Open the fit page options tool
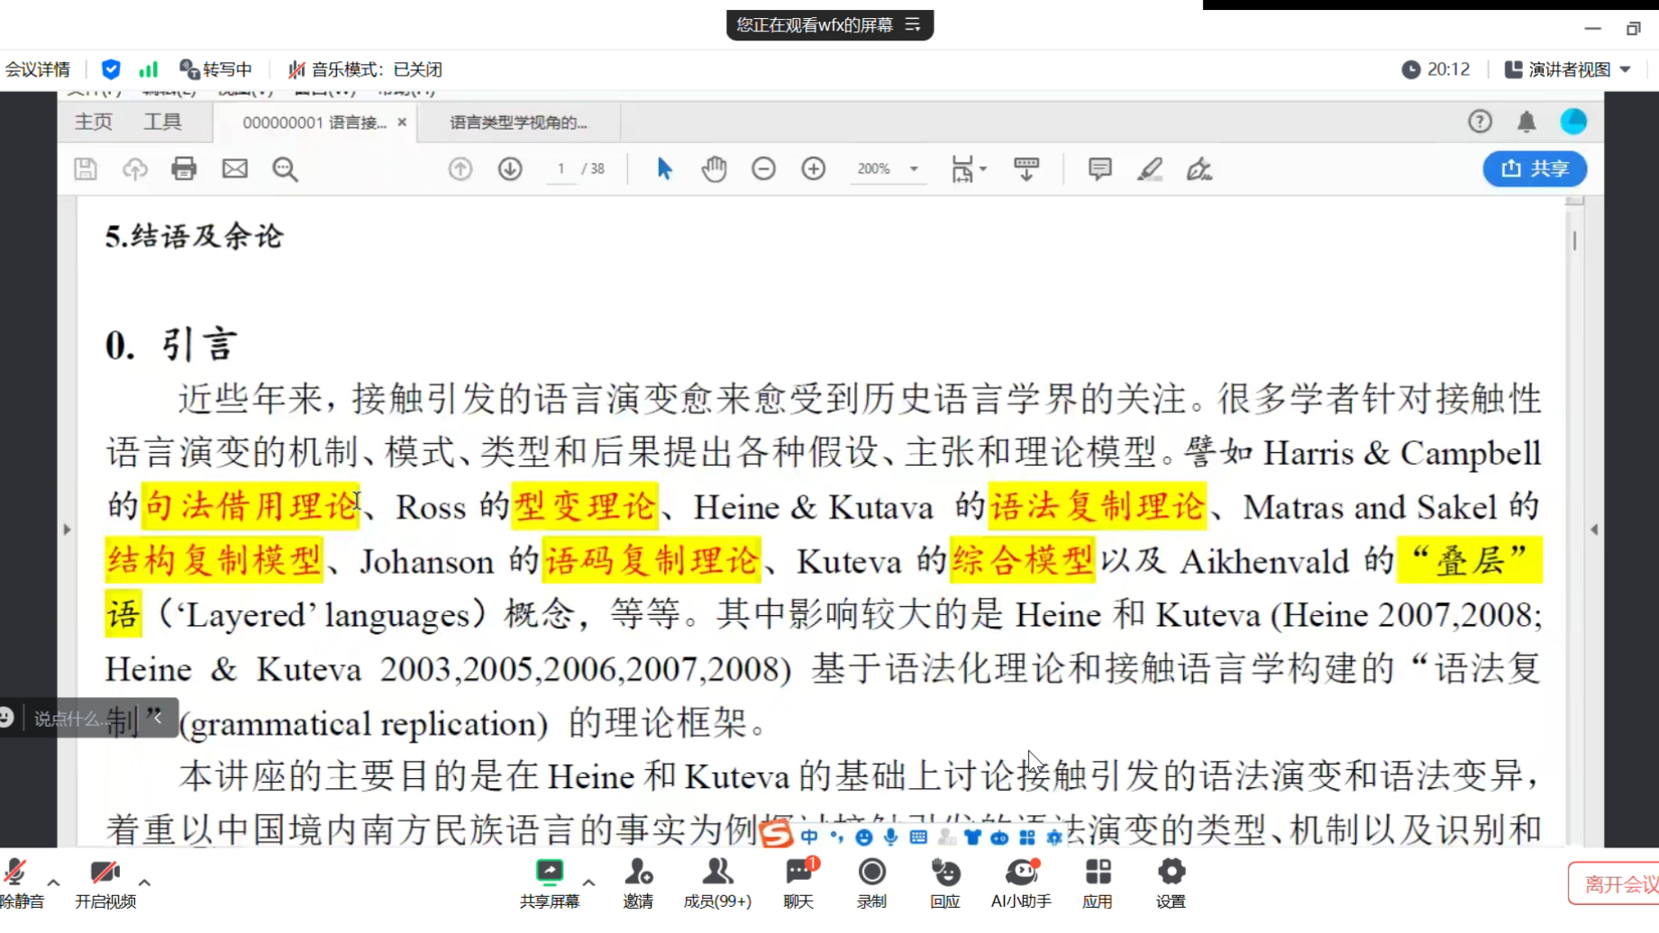 click(968, 168)
